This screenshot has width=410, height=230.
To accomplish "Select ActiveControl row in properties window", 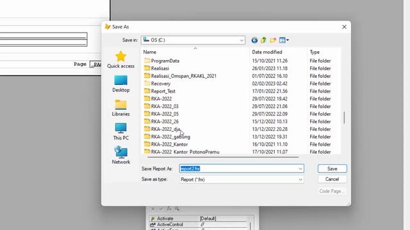I will (199, 224).
